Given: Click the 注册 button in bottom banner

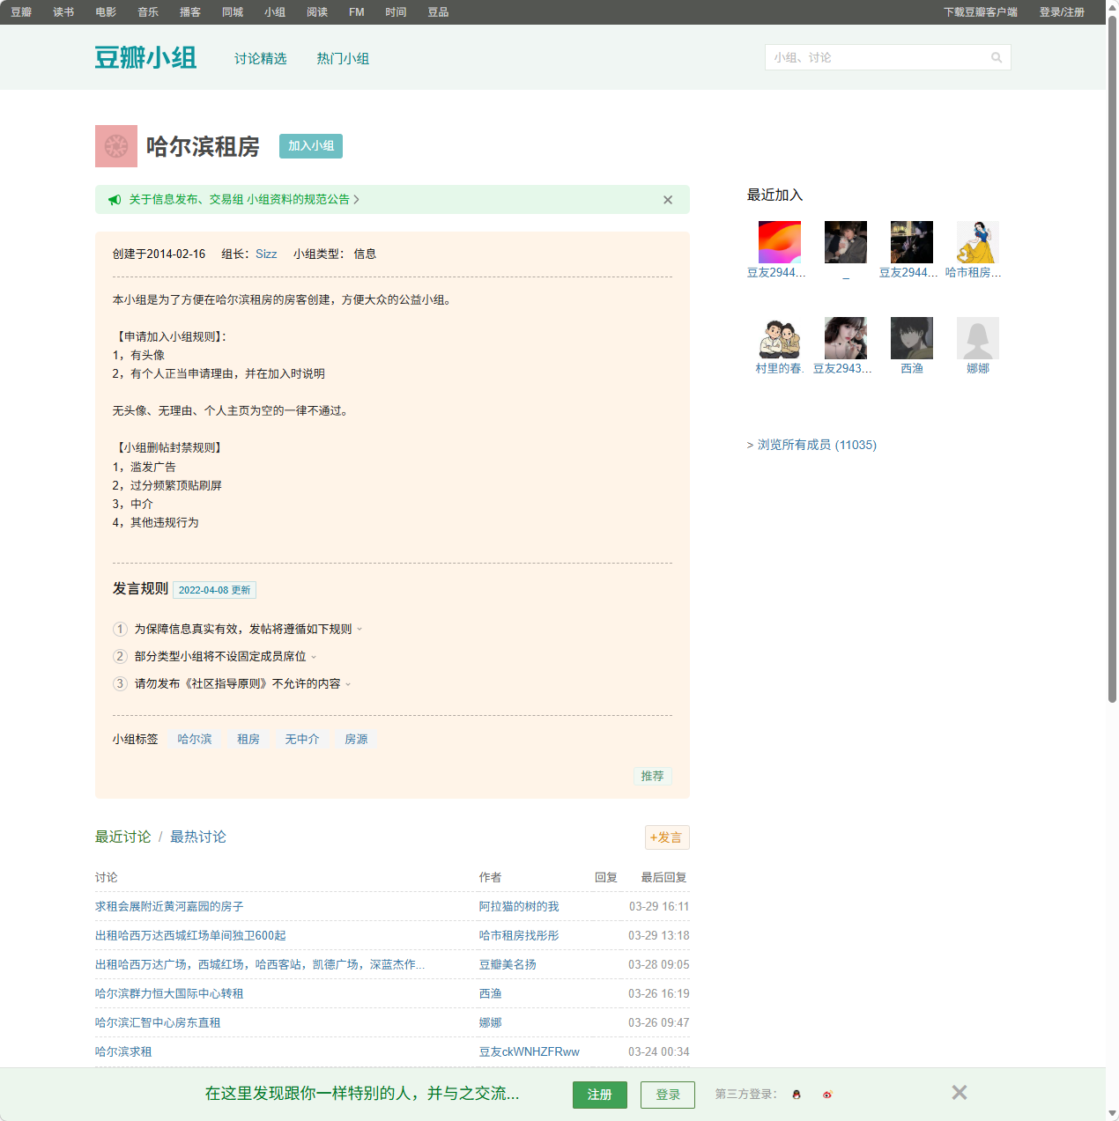Looking at the screenshot, I should 599,1095.
